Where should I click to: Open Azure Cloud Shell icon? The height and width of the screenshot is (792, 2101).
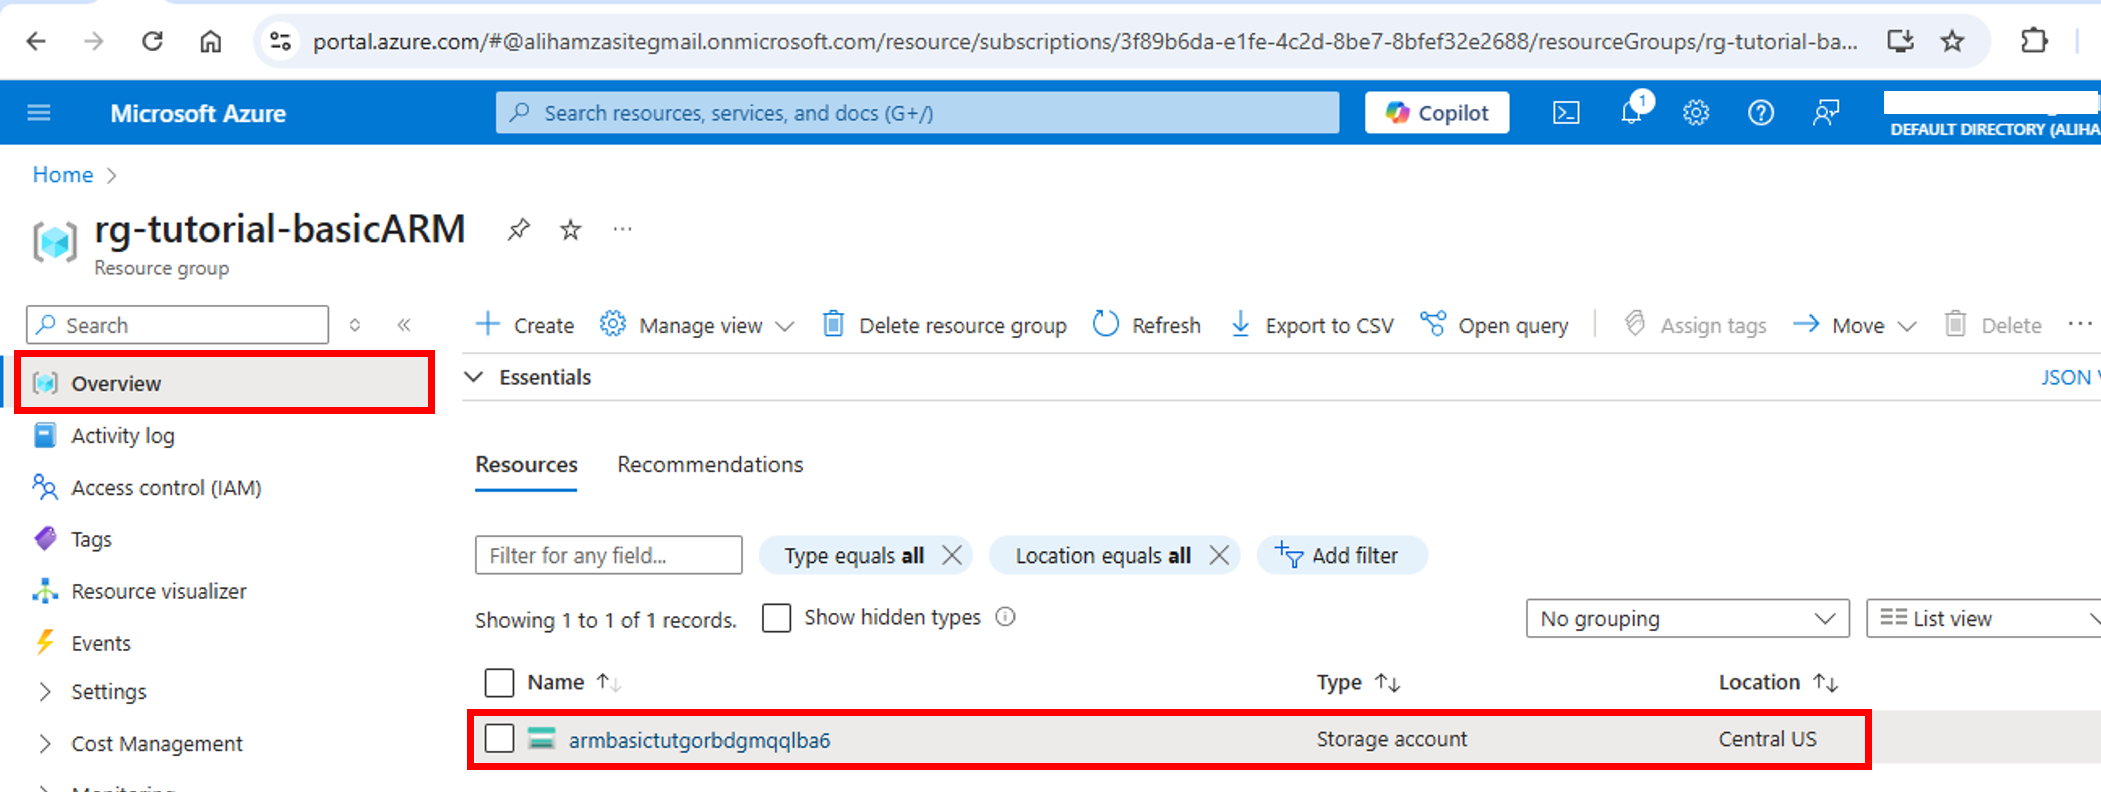coord(1565,112)
